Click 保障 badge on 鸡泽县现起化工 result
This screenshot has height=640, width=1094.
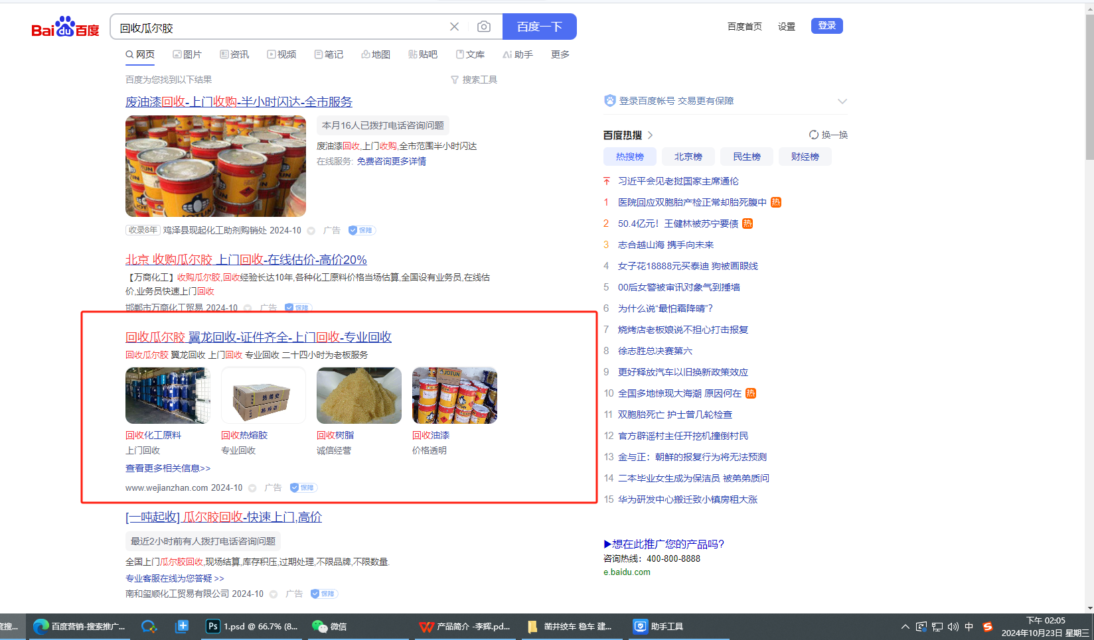click(362, 230)
